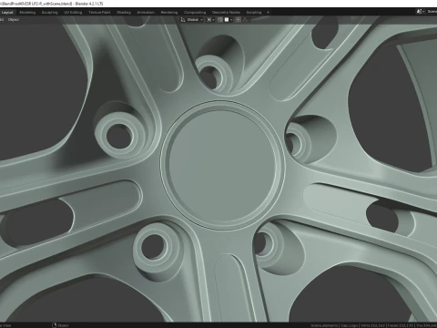Image resolution: width=437 pixels, height=328 pixels.
Task: Toggle the snapping magnet icon
Action: (x=220, y=20)
